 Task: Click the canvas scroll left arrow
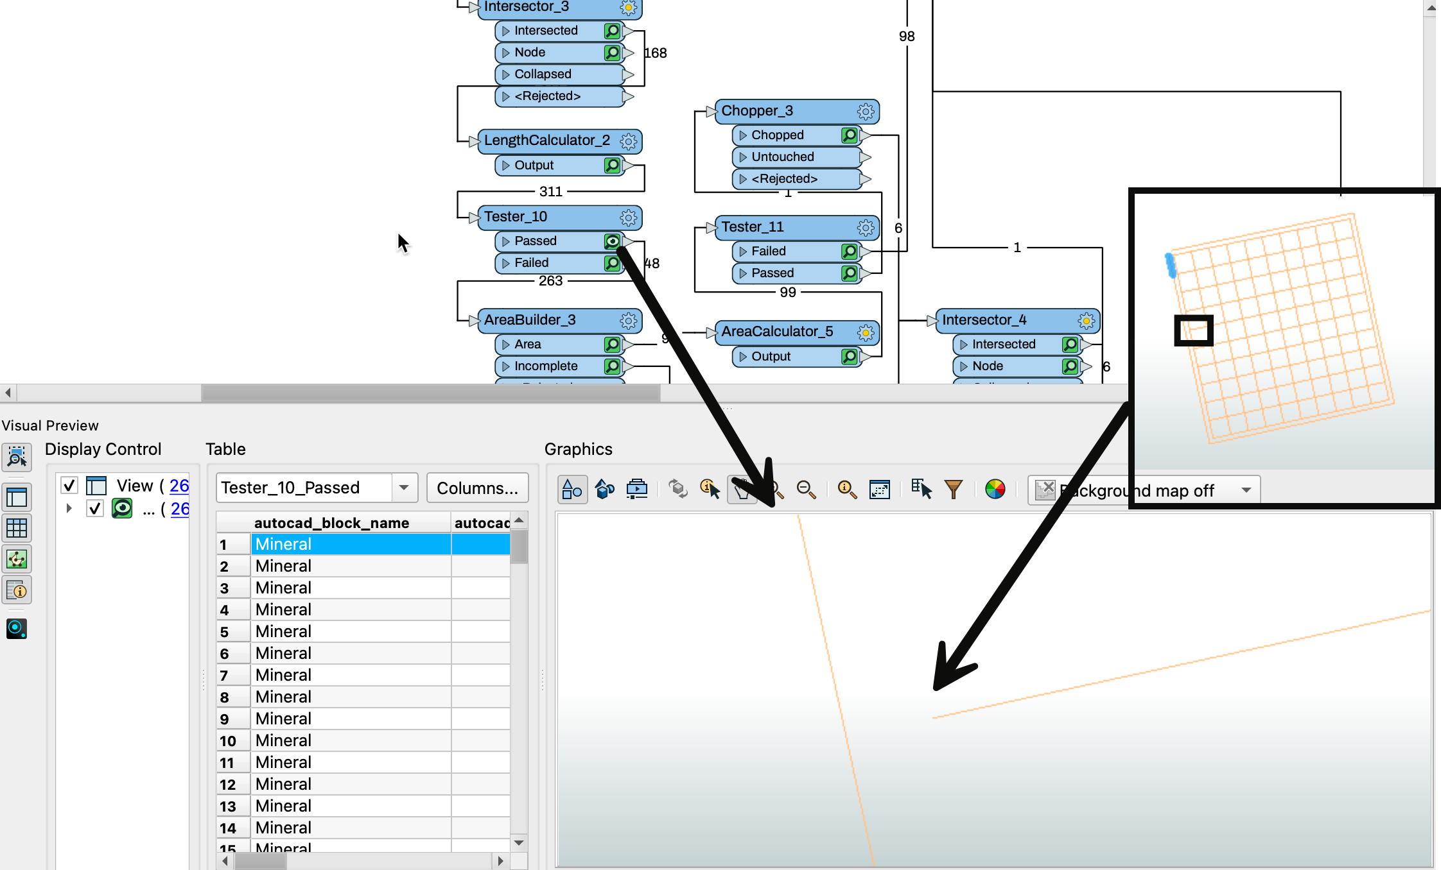click(8, 393)
